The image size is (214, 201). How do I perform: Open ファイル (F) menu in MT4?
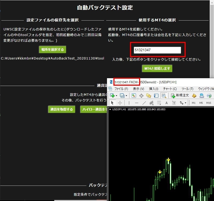tap(121, 89)
